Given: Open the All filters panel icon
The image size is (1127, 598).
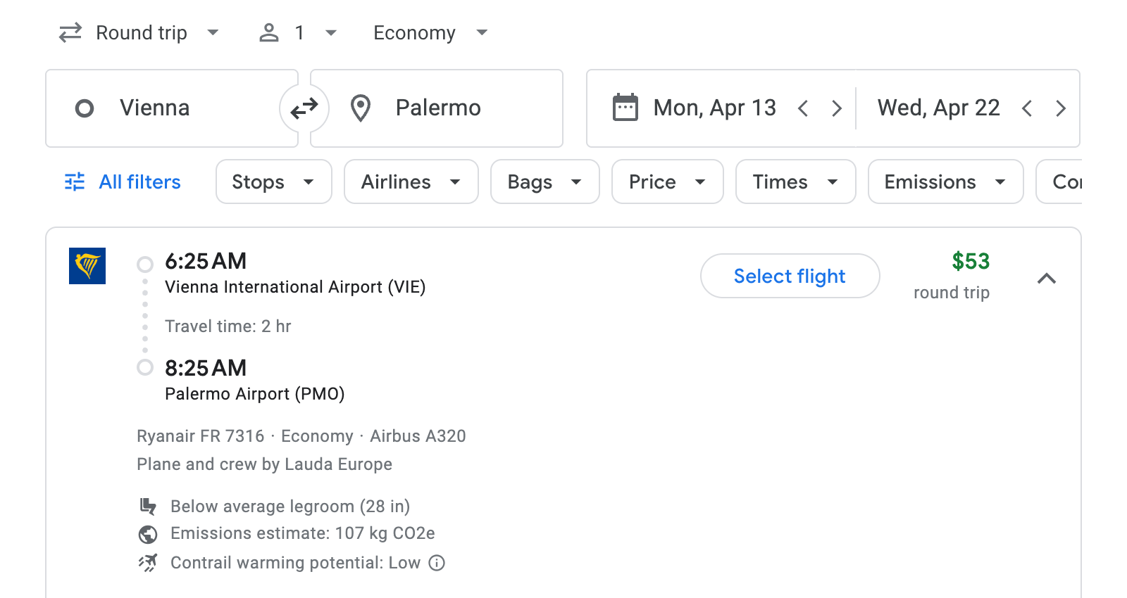Looking at the screenshot, I should click(73, 182).
